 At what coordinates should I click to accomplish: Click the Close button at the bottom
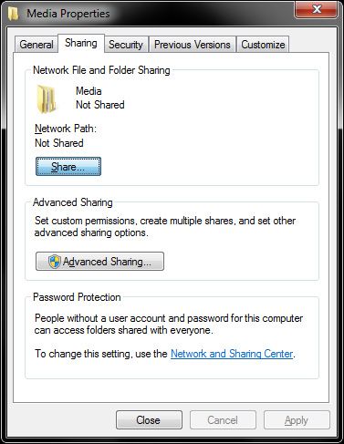pos(149,420)
